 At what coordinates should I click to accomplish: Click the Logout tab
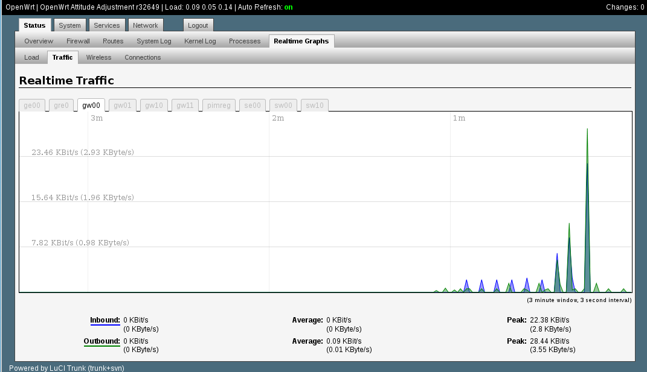tap(198, 25)
